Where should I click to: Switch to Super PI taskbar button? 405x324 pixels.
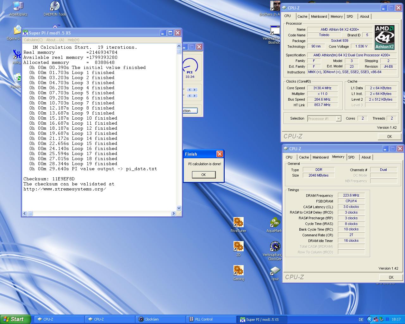click(x=262, y=319)
